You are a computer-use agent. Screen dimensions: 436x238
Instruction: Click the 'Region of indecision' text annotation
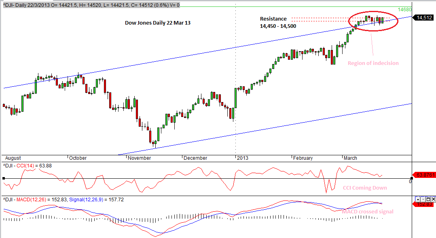[373, 63]
